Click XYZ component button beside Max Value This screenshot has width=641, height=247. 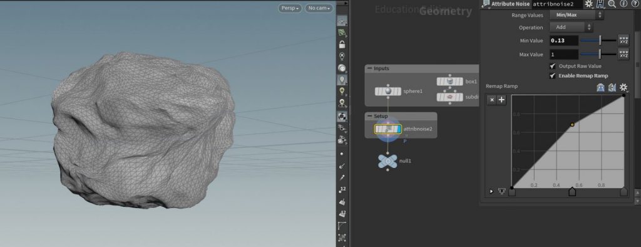[x=623, y=54]
